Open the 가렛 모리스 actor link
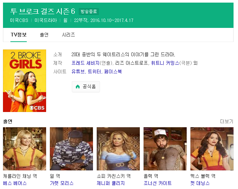The image size is (238, 189). [x=62, y=183]
